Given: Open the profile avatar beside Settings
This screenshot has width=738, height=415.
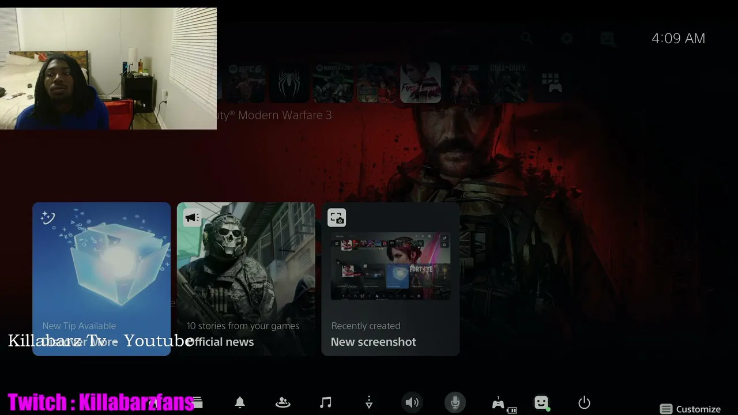Looking at the screenshot, I should tap(607, 39).
